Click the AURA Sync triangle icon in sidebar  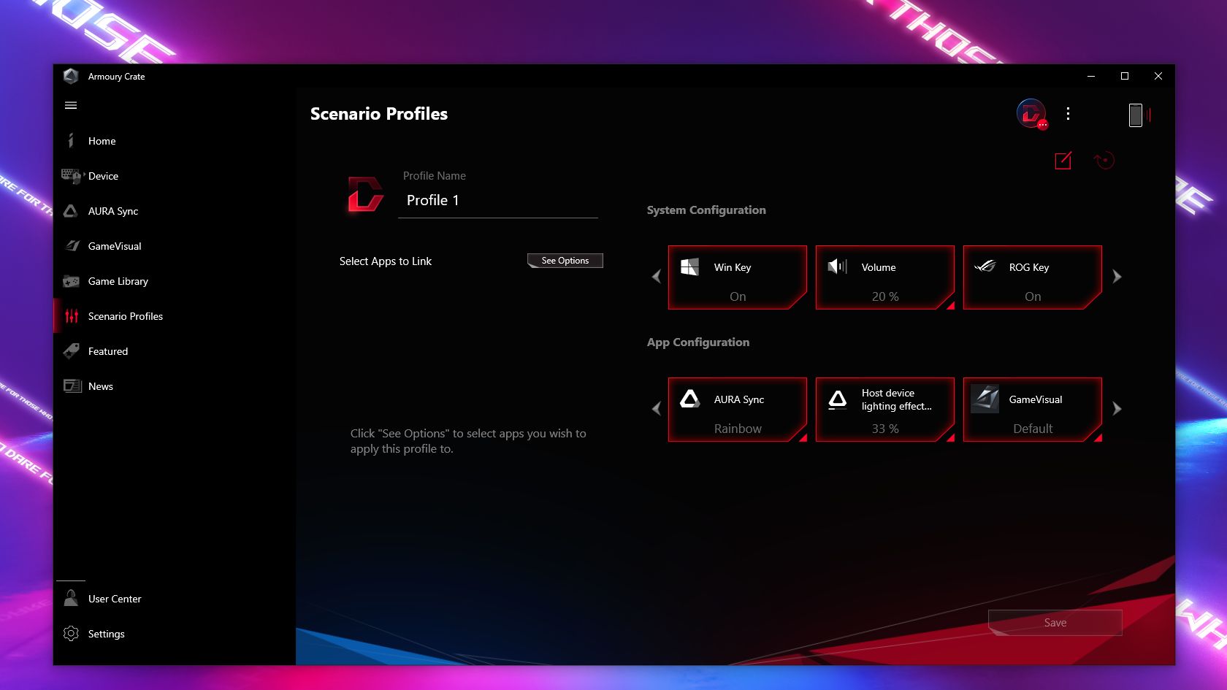pos(71,211)
